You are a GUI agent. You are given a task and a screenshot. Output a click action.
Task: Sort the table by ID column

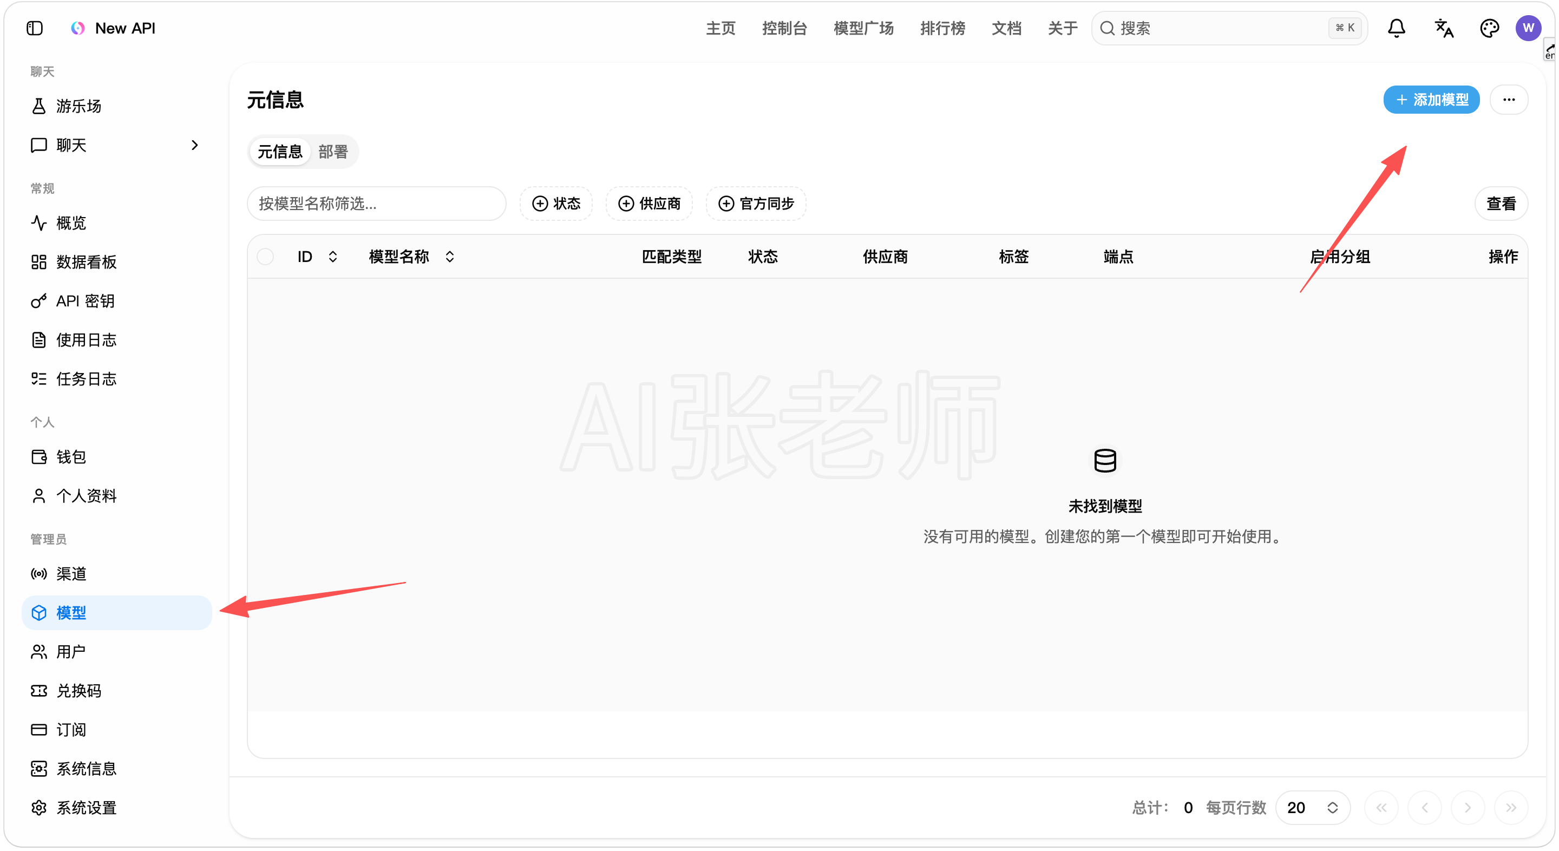pos(317,257)
